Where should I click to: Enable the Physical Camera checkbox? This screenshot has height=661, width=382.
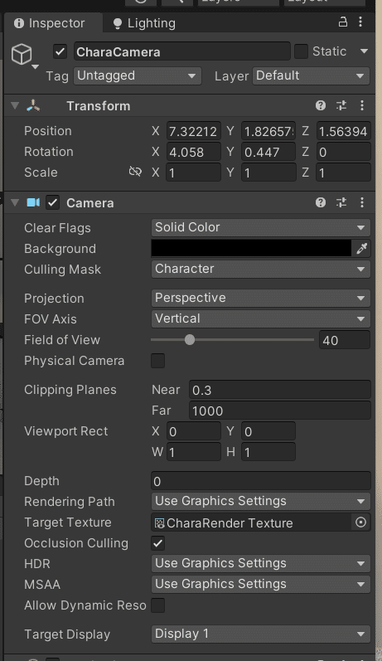point(158,361)
